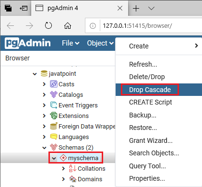Expand the Domains tree node

click(x=63, y=179)
